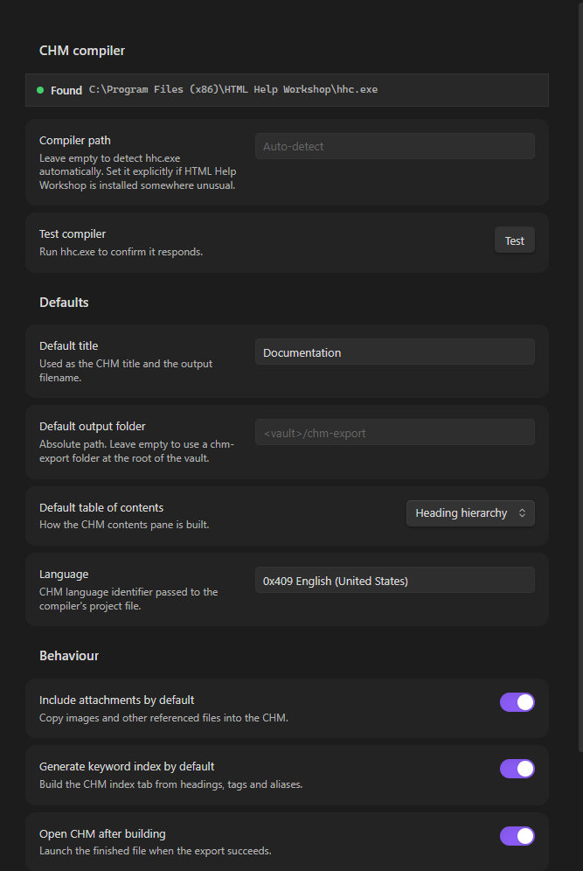Click the Compiler path label

pos(75,140)
